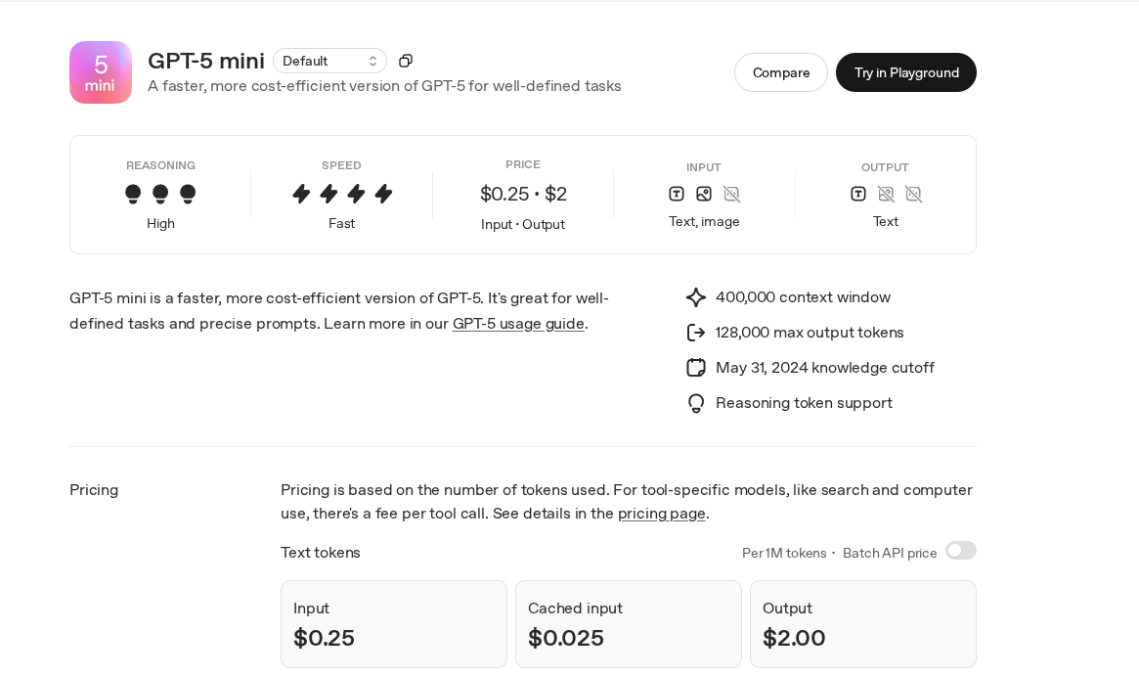The width and height of the screenshot is (1139, 676).
Task: Click the 'GPT-5 mini' title
Action: 206,61
